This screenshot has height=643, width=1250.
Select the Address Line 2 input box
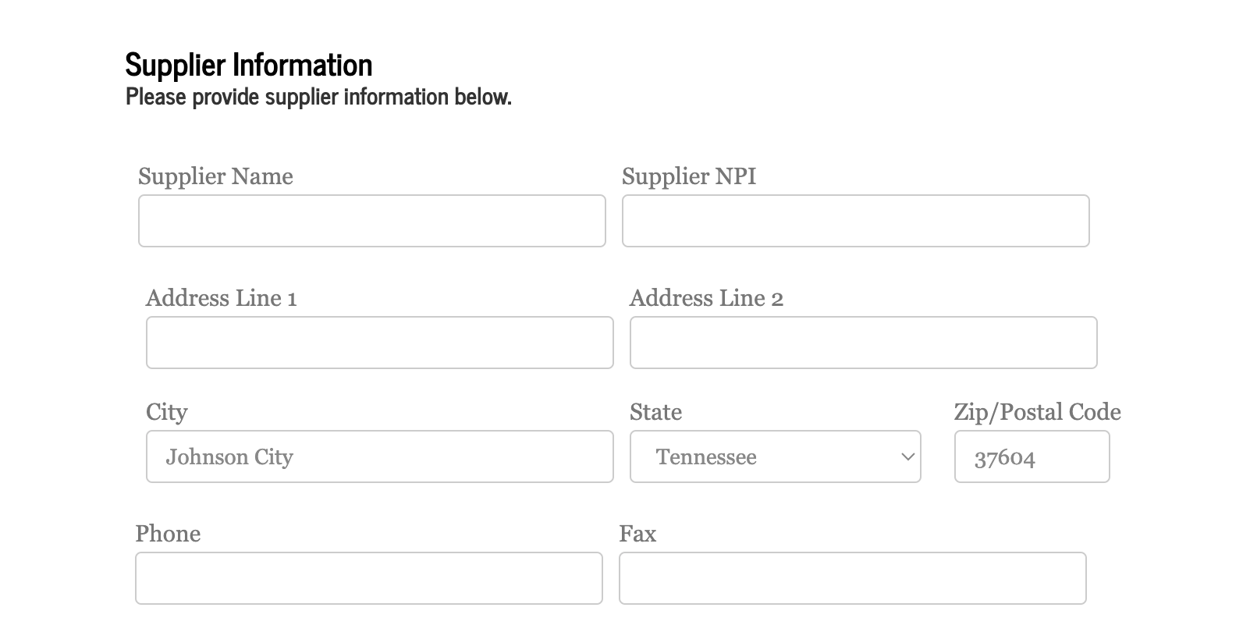[x=863, y=343]
